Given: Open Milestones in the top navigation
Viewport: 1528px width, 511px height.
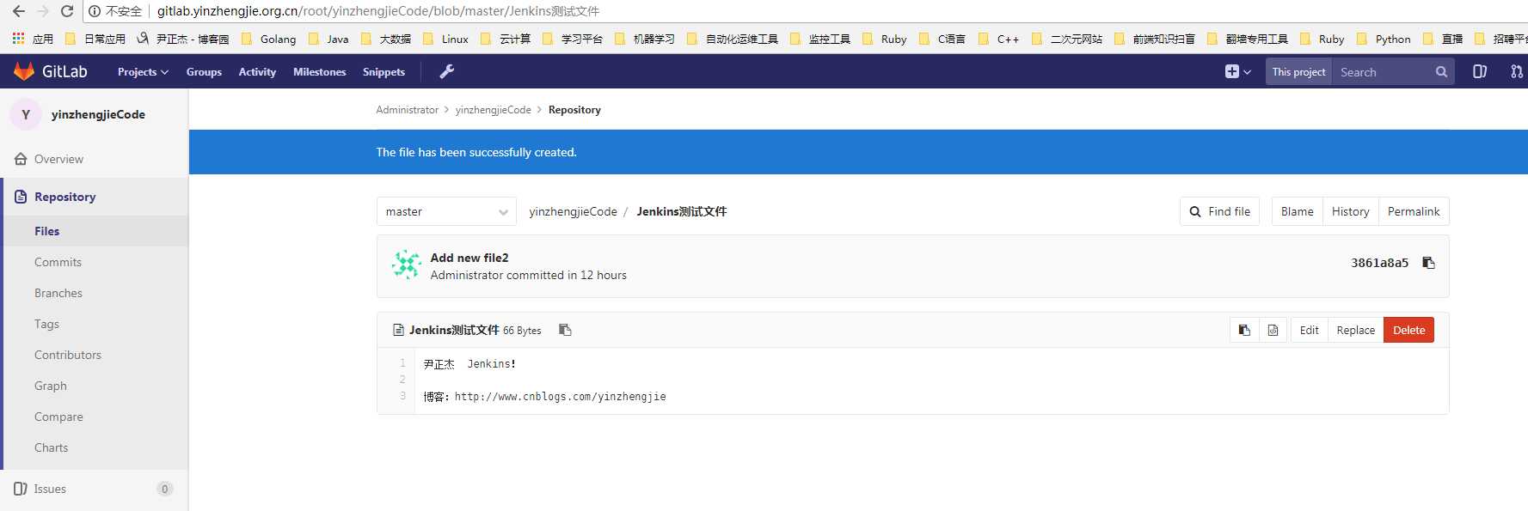Looking at the screenshot, I should coord(319,72).
